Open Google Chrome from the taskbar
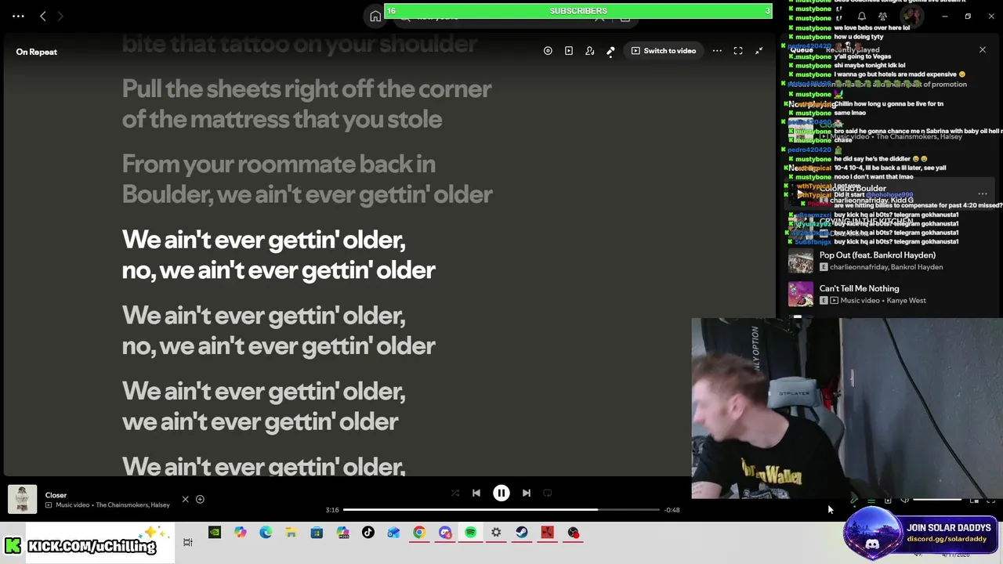This screenshot has height=564, width=1003. click(x=419, y=533)
